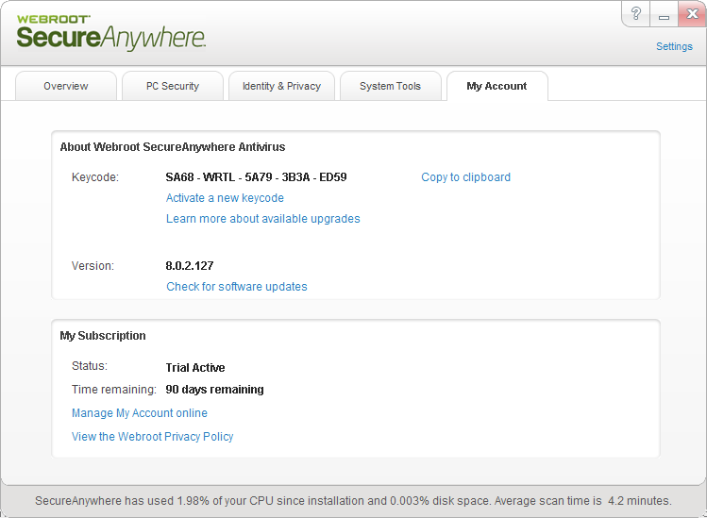Switch to the Overview tab
The image size is (707, 518).
pos(66,86)
